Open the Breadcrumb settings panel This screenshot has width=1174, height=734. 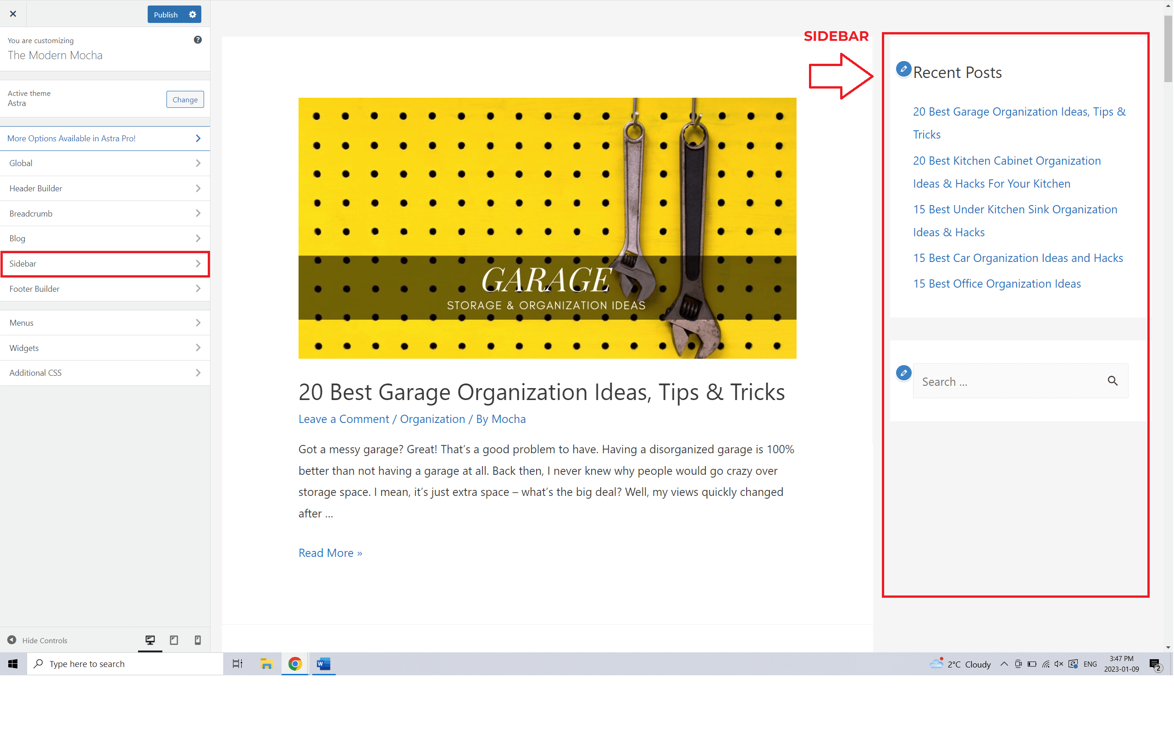(x=105, y=214)
